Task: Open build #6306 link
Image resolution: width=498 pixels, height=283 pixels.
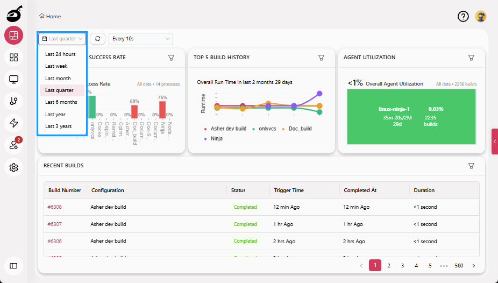Action: [55, 242]
